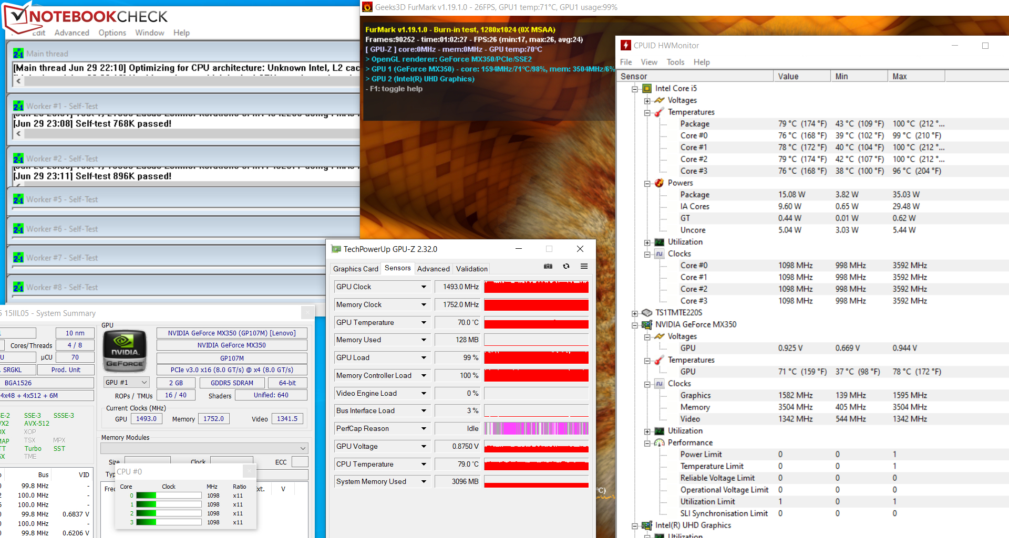Close the CPU #0 popup window
This screenshot has height=538, width=1009.
249,471
